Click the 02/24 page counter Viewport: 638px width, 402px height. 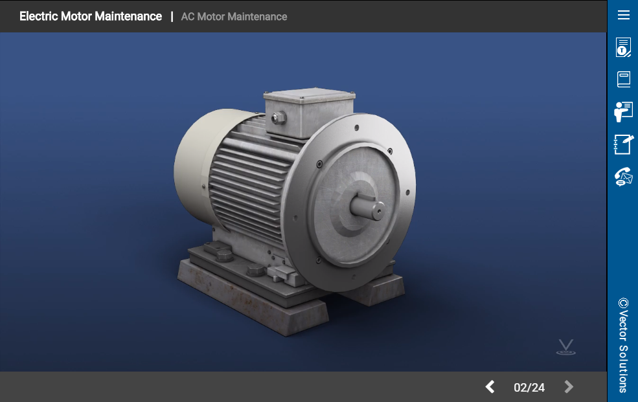pos(529,387)
